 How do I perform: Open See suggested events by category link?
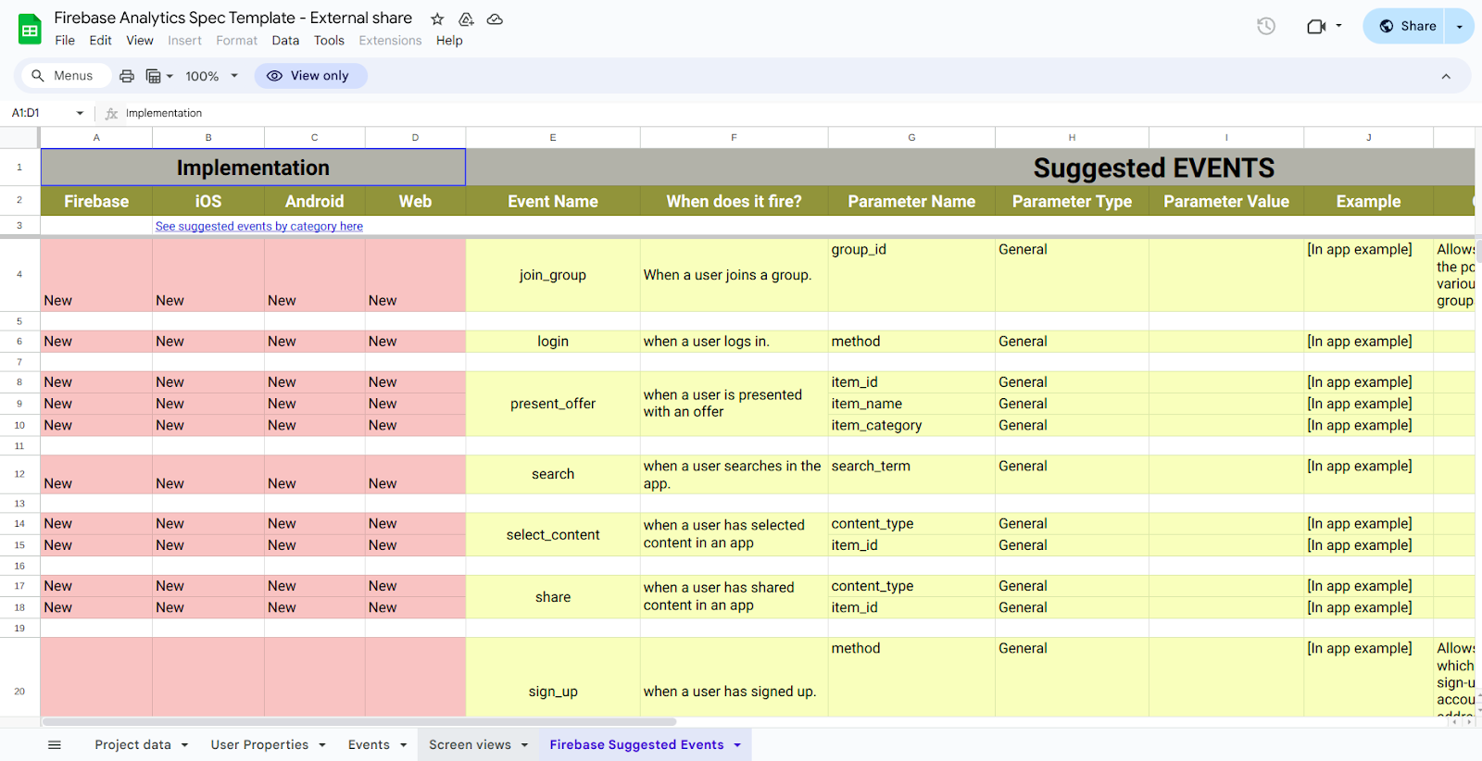tap(258, 226)
